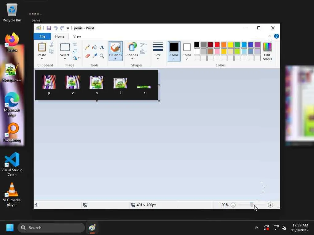Screen dimensions: 314x235
Task: Click thumbnail labeled p on canvas
Action: coord(49,82)
